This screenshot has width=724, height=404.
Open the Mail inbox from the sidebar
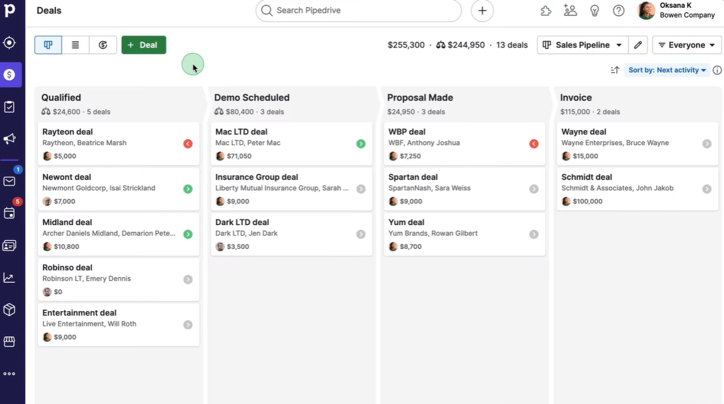pos(9,181)
